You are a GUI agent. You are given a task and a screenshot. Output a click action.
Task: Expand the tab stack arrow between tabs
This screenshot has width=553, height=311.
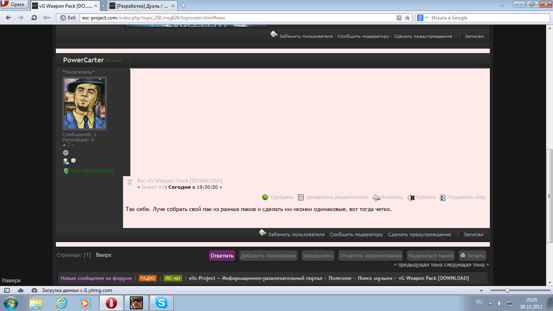[103, 6]
